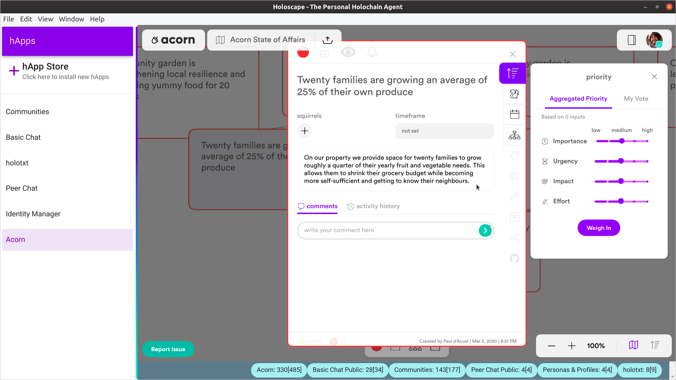Click the 'holotxt: 8[9]' status pill
The width and height of the screenshot is (676, 380).
639,370
